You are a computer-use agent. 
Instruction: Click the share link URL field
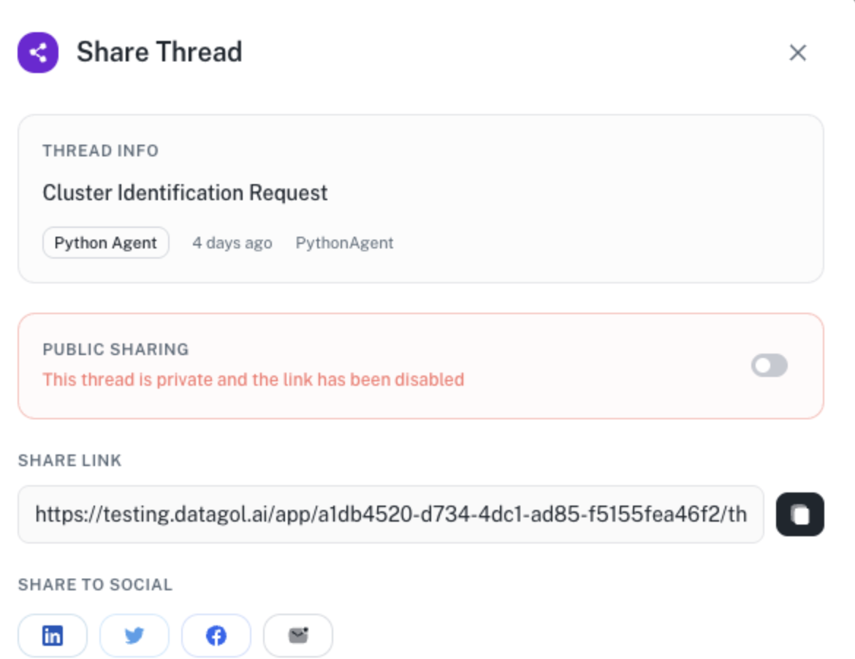390,514
